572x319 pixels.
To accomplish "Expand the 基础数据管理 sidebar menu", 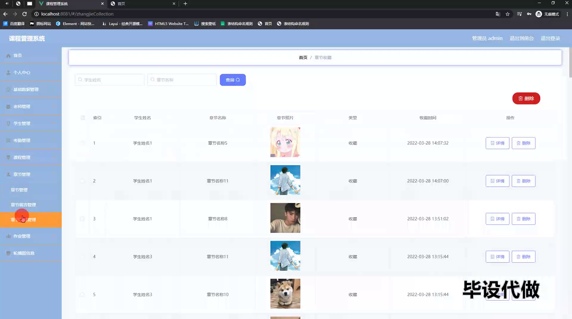I will [31, 89].
